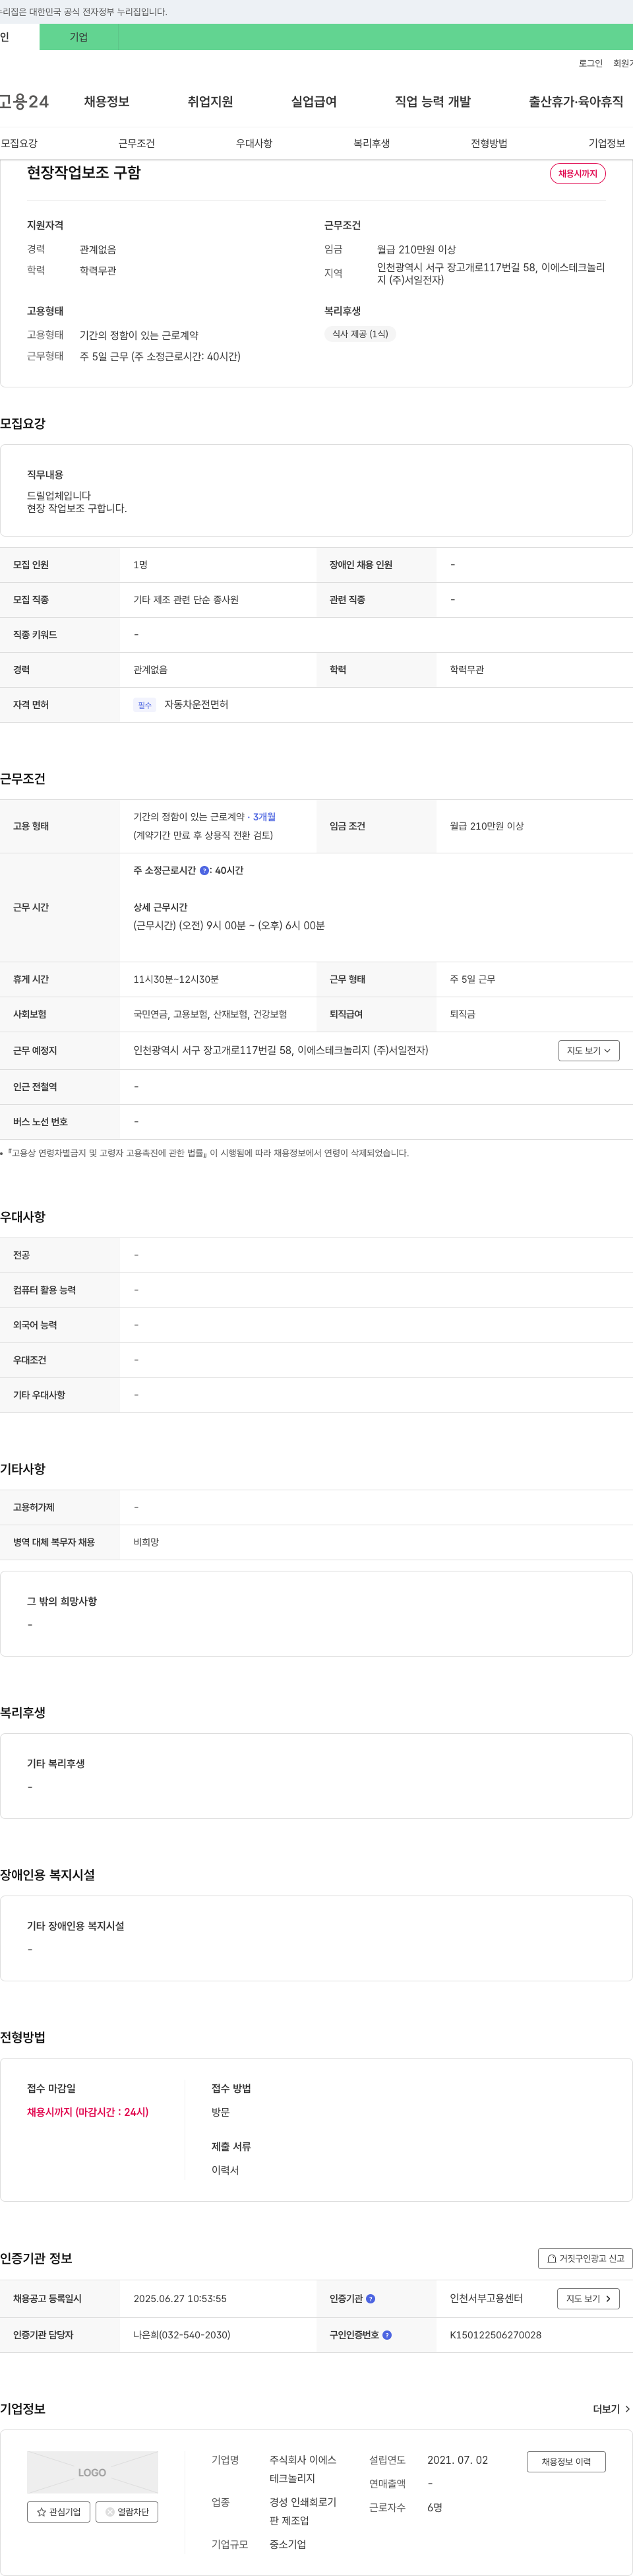Click the contact 나은희(032-540-2030)
Screen dimensions: 633x2576
click(182, 2335)
